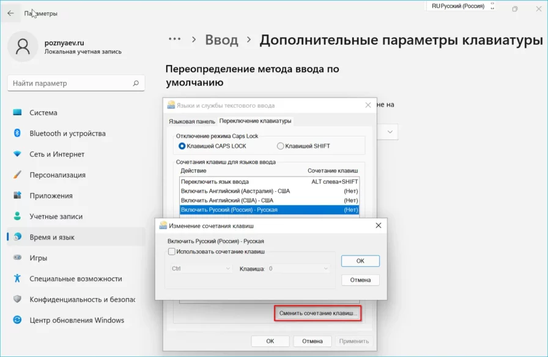Close Языки и службы текстового ввода dialog
This screenshot has width=548, height=357.
click(368, 105)
